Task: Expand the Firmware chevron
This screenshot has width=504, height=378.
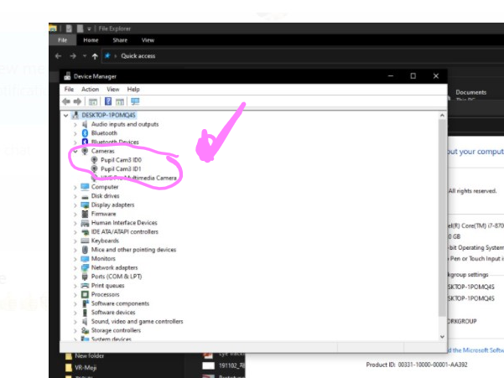Action: pos(75,214)
